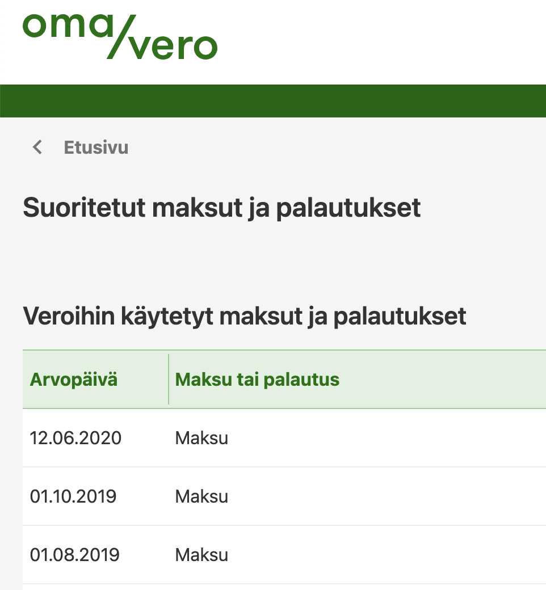Image resolution: width=546 pixels, height=590 pixels.
Task: Open the Etusivu link
Action: [96, 147]
